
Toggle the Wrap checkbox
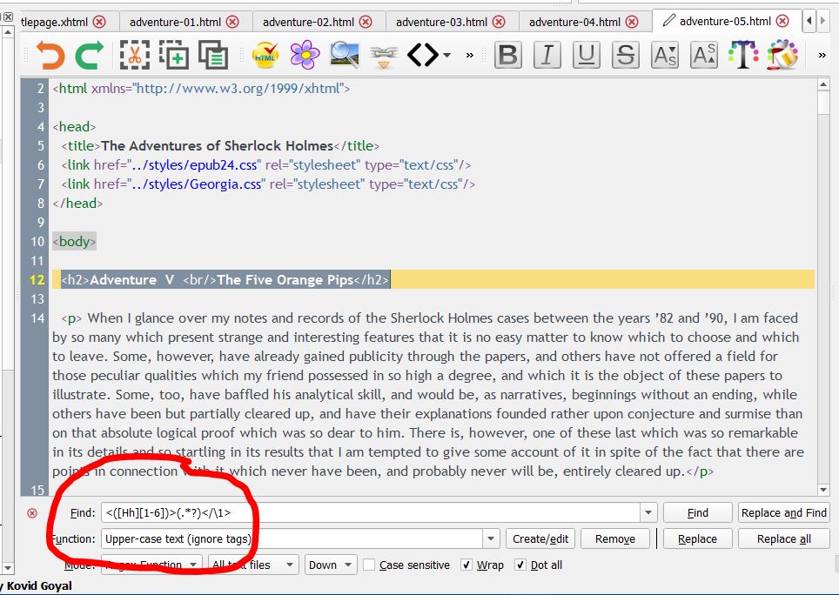(466, 565)
